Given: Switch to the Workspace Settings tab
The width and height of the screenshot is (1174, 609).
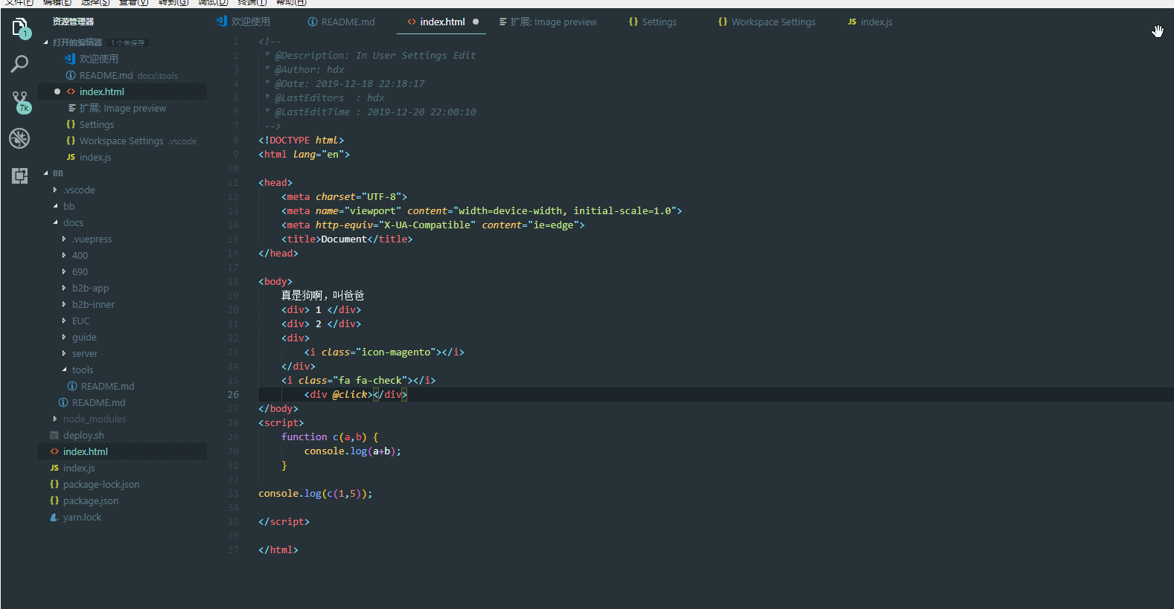Looking at the screenshot, I should point(767,22).
